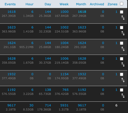Check the box for the 1618 events row
The height and width of the screenshot is (113, 128).
[121, 12]
